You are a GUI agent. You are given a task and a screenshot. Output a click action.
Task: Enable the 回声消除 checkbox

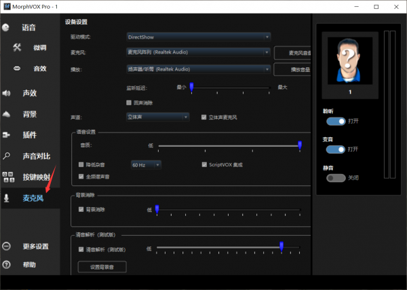(129, 103)
